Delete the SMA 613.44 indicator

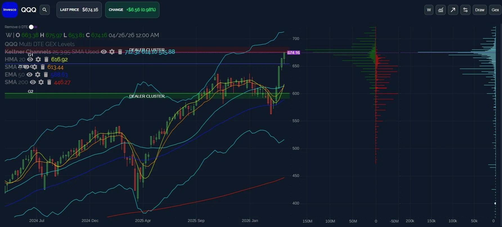click(43, 67)
